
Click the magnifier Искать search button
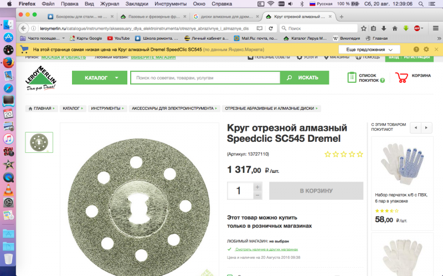tap(304, 78)
